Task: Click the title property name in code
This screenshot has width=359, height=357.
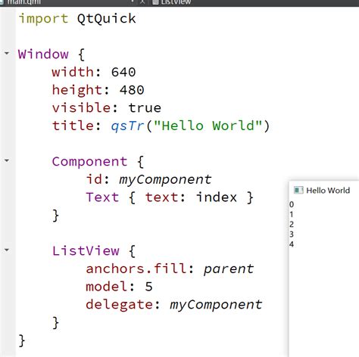Action: [x=73, y=126]
